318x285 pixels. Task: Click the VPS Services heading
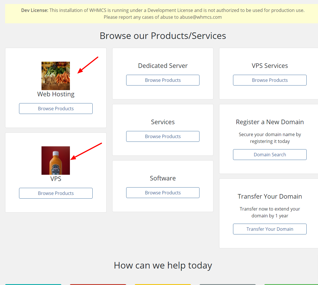tap(270, 66)
